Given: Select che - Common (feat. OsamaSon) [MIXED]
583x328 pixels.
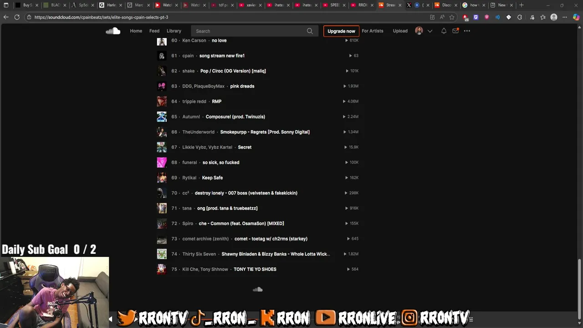Looking at the screenshot, I should point(241,224).
